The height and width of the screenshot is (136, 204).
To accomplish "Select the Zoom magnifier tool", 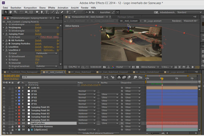I will (x=16, y=12).
